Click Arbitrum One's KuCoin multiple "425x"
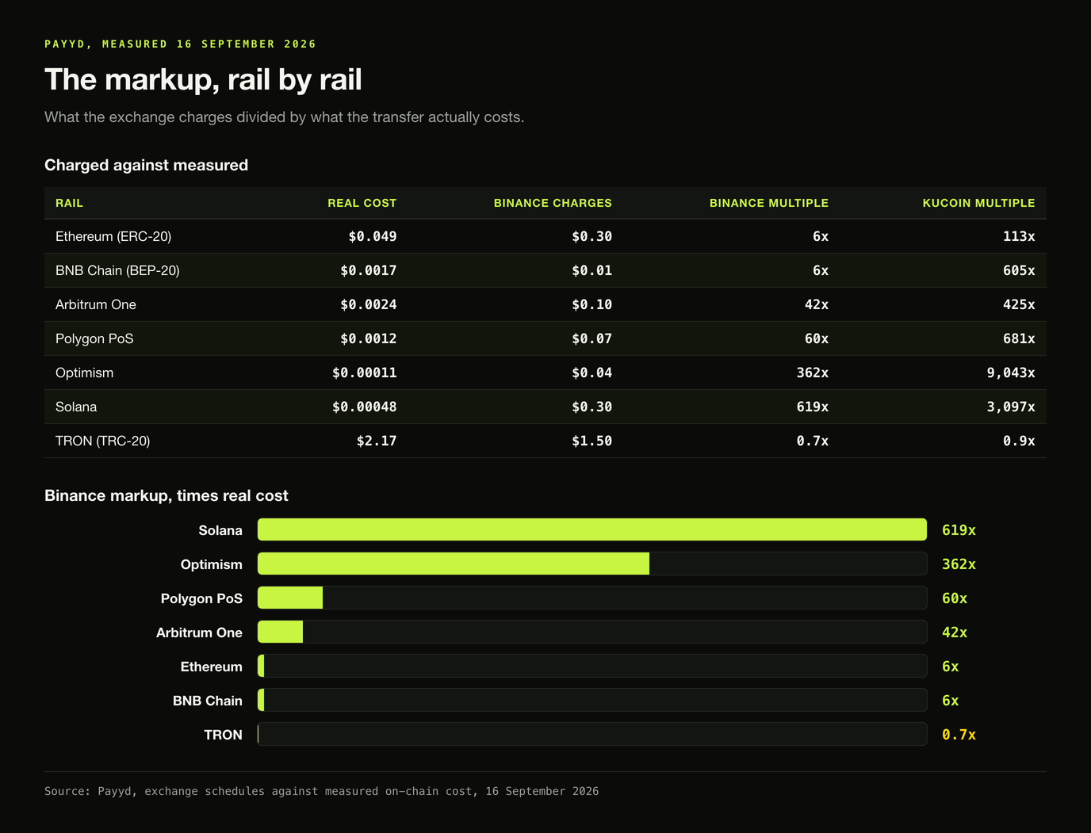Image resolution: width=1091 pixels, height=833 pixels. (1019, 304)
